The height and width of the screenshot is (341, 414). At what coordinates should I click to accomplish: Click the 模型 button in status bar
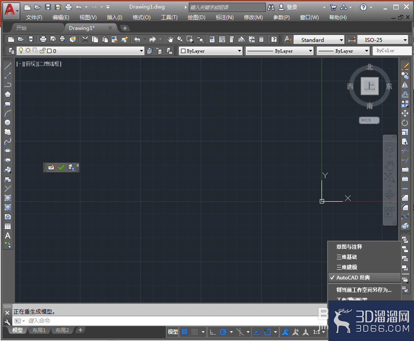click(x=173, y=332)
